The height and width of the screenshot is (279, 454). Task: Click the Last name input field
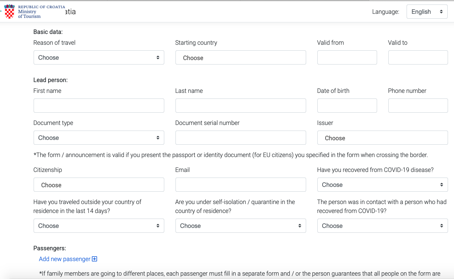pos(240,106)
